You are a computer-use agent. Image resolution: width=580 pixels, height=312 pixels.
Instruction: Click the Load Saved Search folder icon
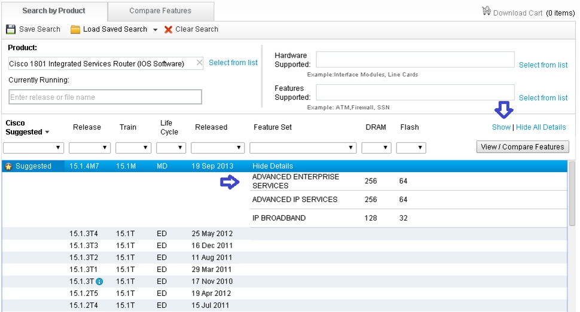[x=75, y=29]
